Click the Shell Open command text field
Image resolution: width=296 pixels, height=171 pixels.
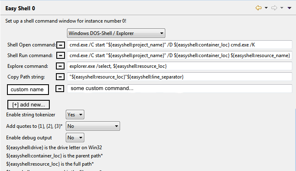click(180, 45)
